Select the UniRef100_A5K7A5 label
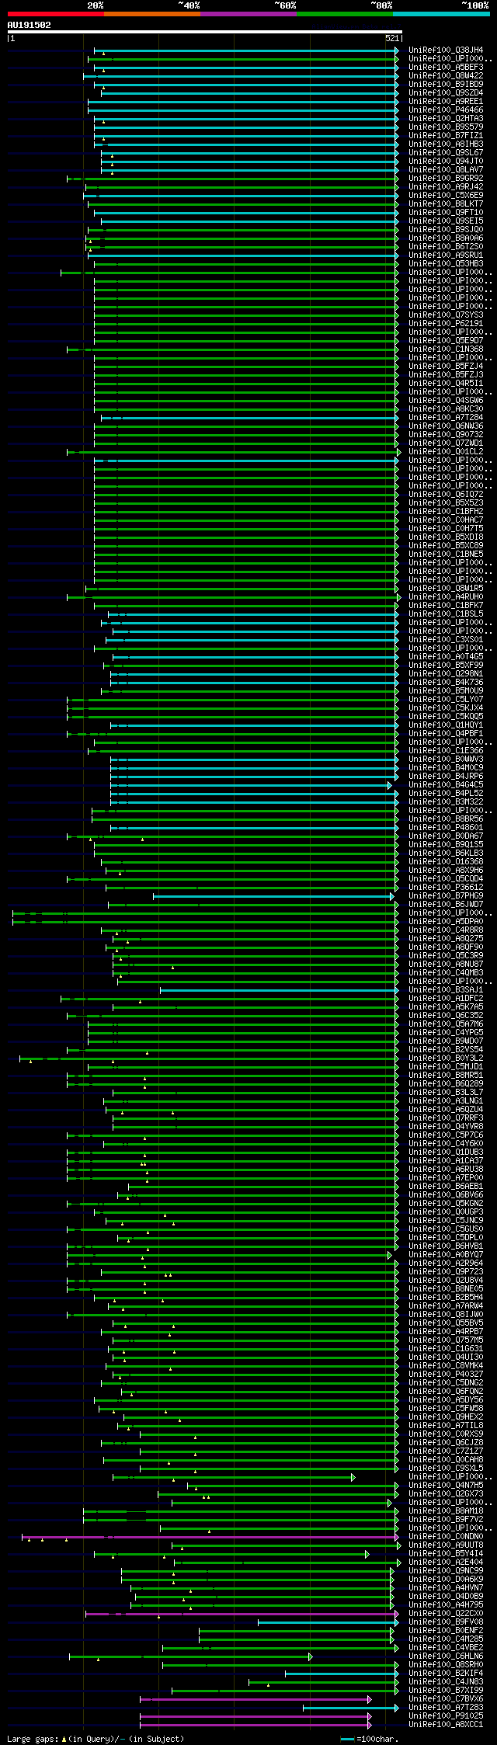 [446, 1007]
